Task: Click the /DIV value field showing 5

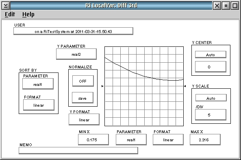Action: coord(211,115)
